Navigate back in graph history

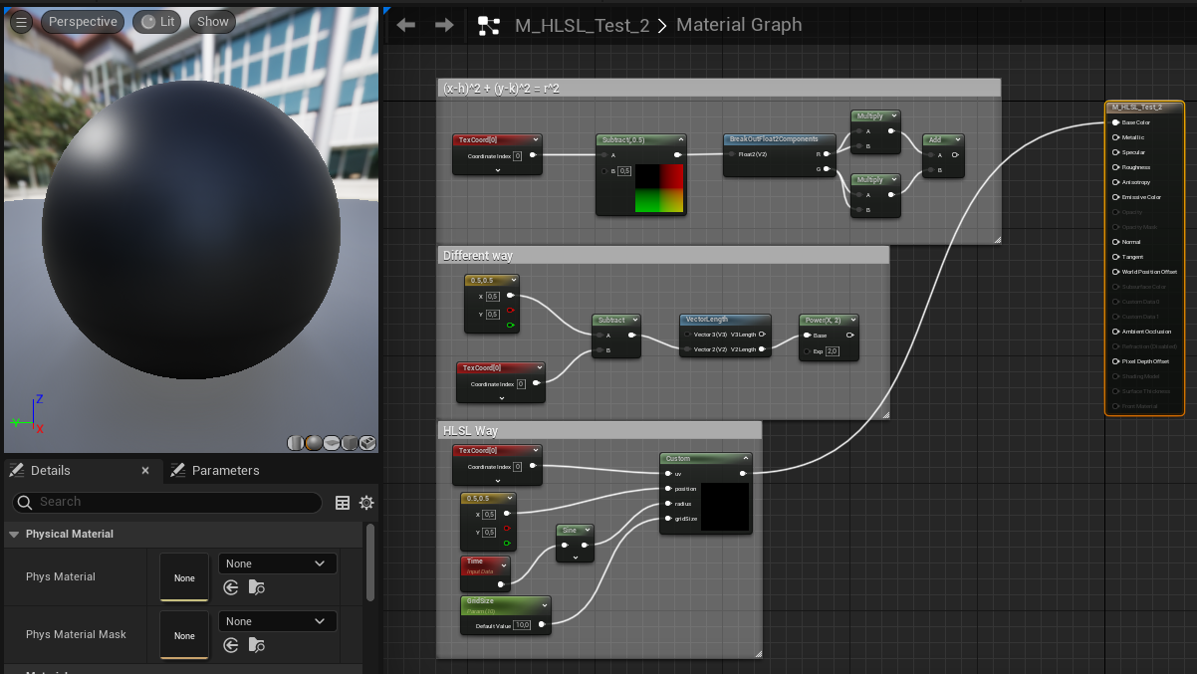pos(406,25)
